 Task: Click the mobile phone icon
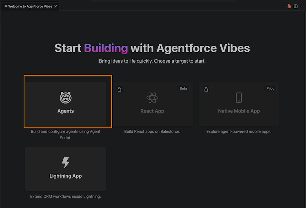pos(239,97)
